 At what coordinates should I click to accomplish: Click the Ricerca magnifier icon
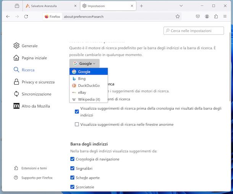[x=16, y=70]
